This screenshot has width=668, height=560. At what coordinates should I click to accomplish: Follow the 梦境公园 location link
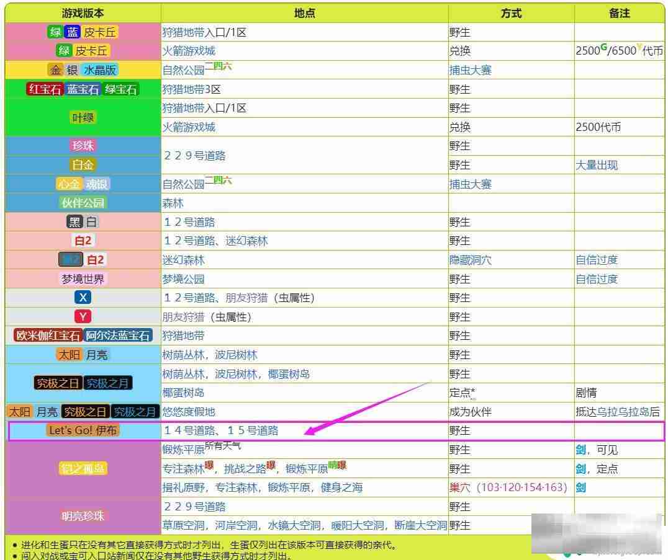[x=183, y=279]
